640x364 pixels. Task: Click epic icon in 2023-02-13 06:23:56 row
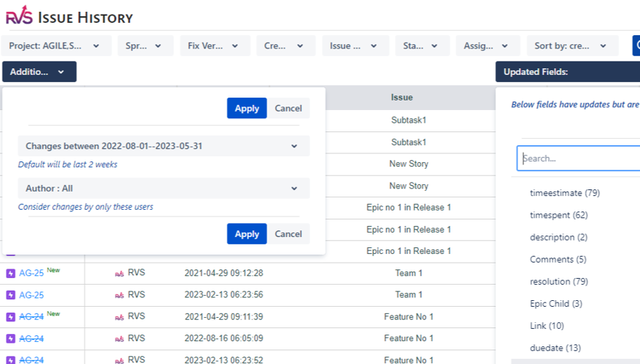tap(10, 295)
